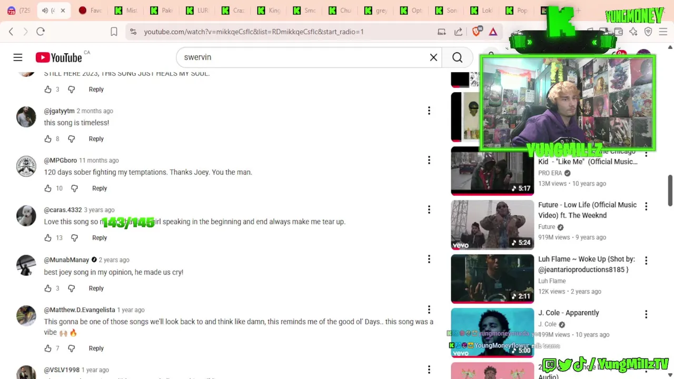This screenshot has height=379, width=674.
Task: Click @MPGboro's profile avatar
Action: (x=26, y=166)
